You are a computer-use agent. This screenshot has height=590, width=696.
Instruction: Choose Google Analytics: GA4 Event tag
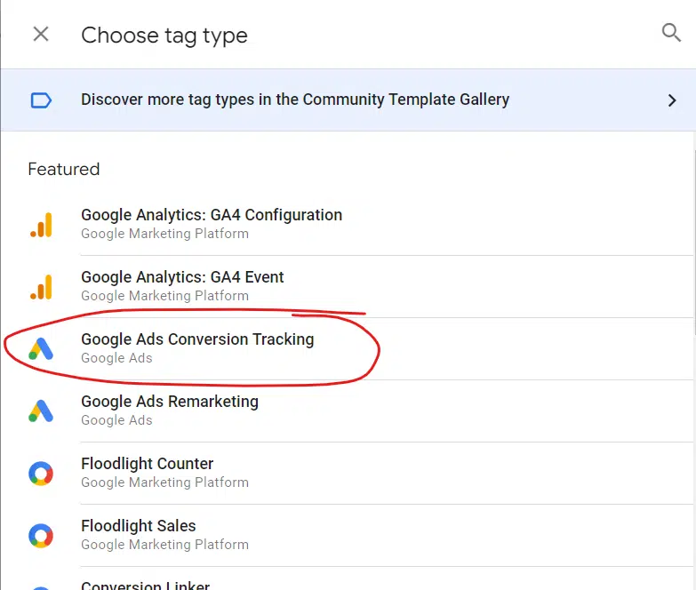[182, 277]
